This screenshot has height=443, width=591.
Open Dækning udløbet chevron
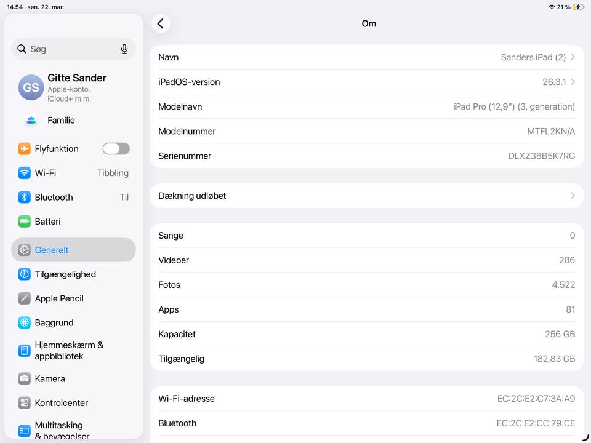point(573,196)
